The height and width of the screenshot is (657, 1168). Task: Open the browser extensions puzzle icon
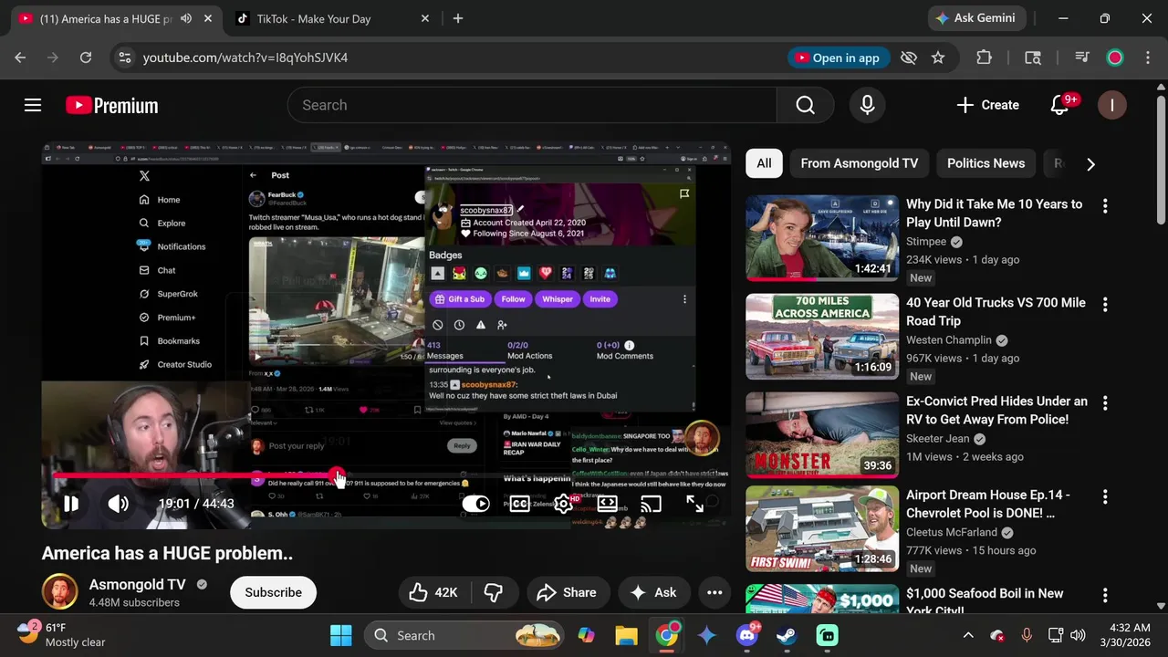click(984, 57)
